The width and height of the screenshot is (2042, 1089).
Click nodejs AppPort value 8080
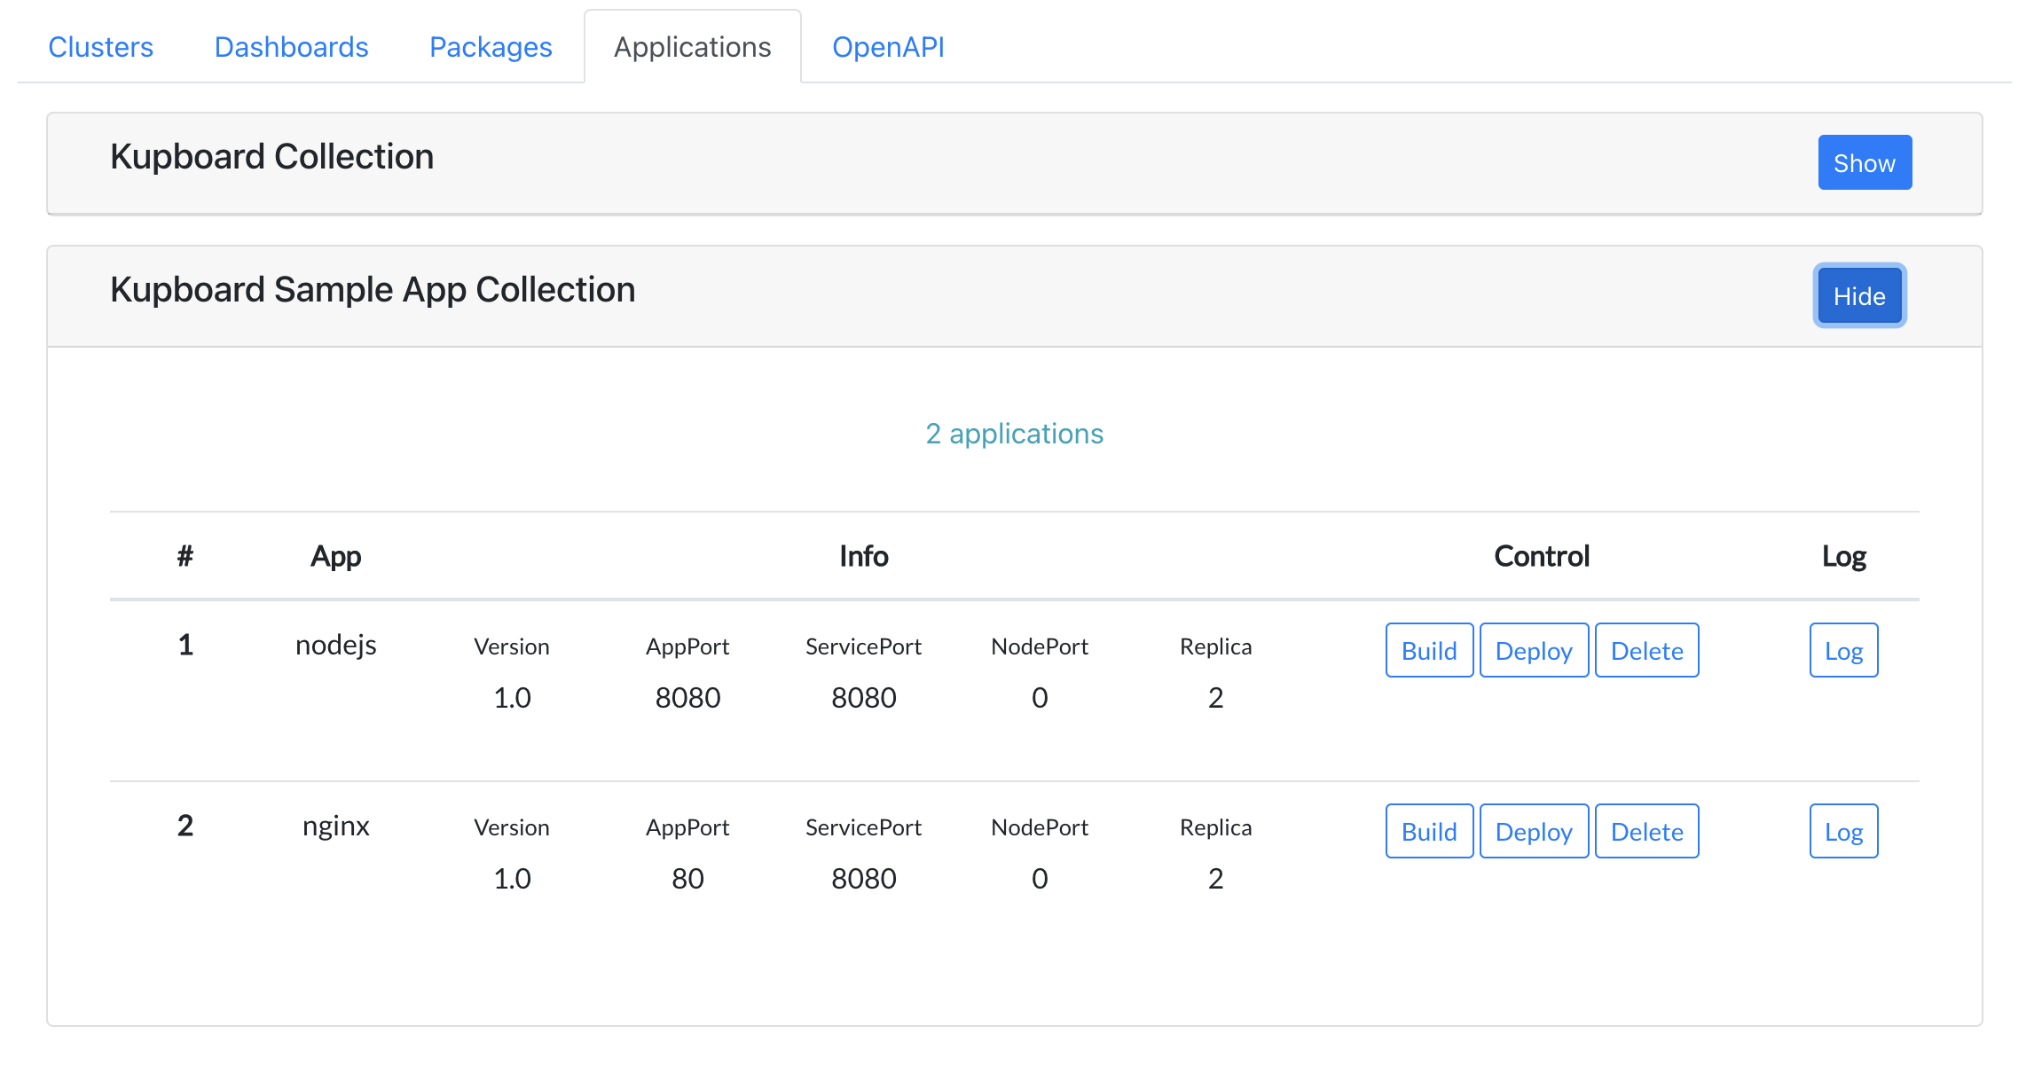coord(687,698)
